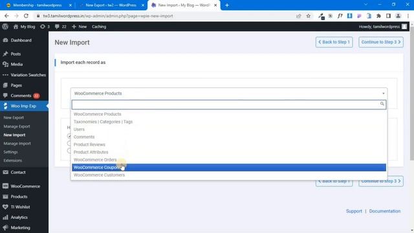Open comments counter showing 22

60,27
